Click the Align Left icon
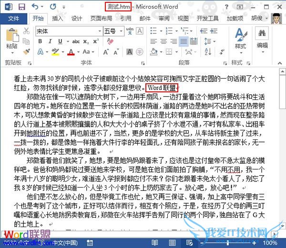Screen dimensions: 286x248 tap(153, 41)
